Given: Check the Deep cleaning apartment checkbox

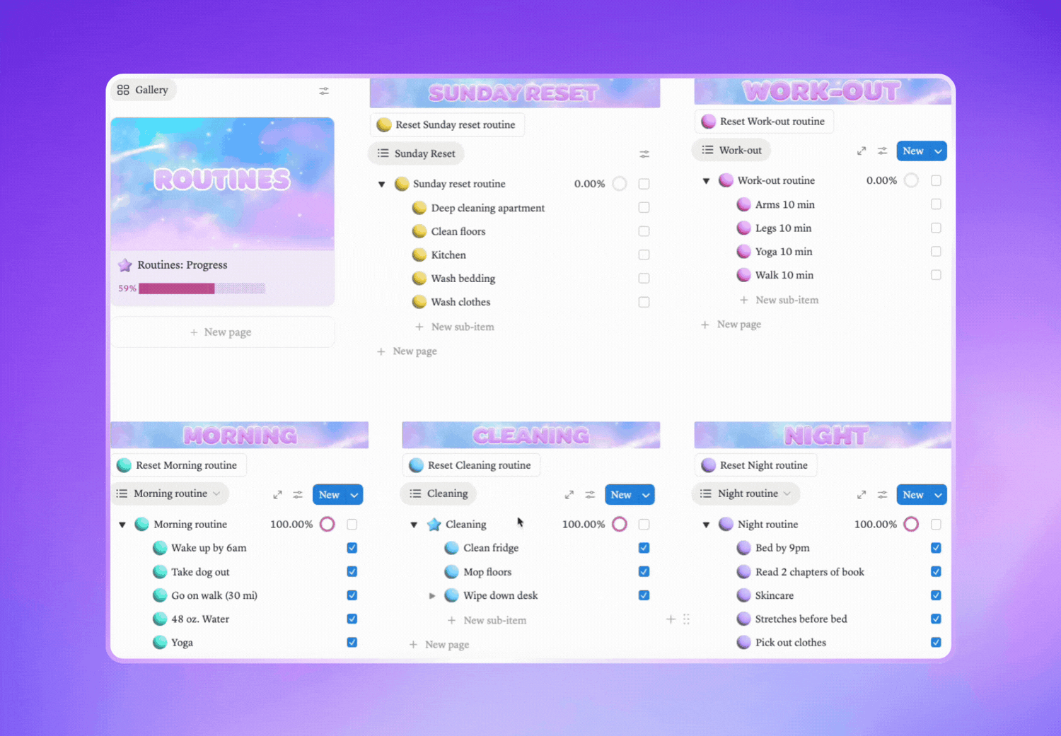Looking at the screenshot, I should point(644,208).
